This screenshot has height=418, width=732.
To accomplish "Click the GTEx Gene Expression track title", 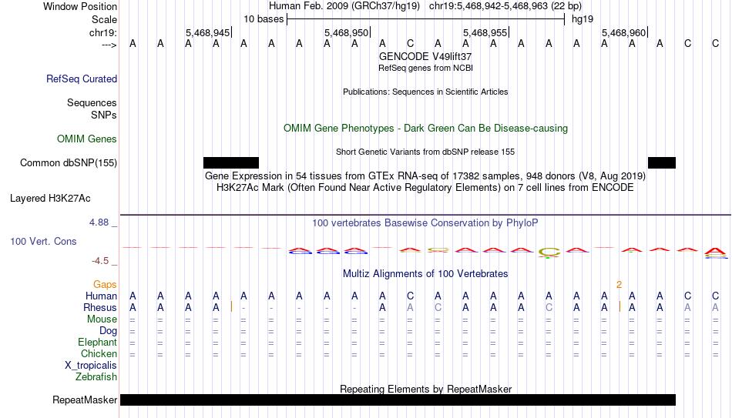I will [x=425, y=176].
